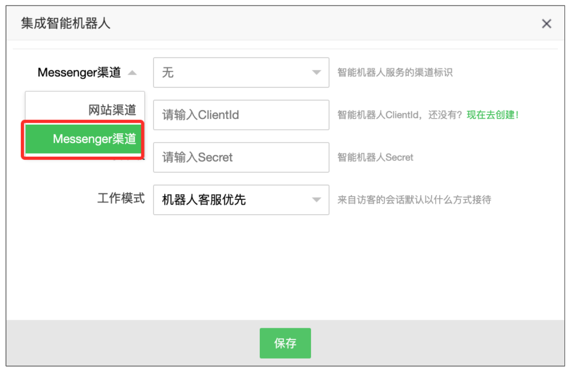Collapse the Messenger渠道 channel selector
Screen dimensions: 574x371
tap(87, 72)
